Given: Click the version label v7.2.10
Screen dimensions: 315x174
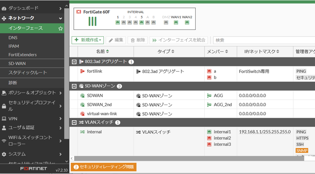Looking at the screenshot, I should pyautogui.click(x=62, y=170).
